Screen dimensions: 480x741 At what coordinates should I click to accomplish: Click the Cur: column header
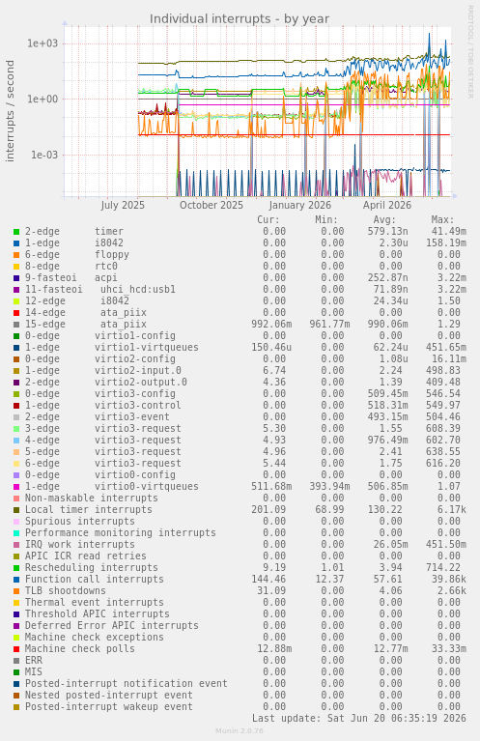268,219
